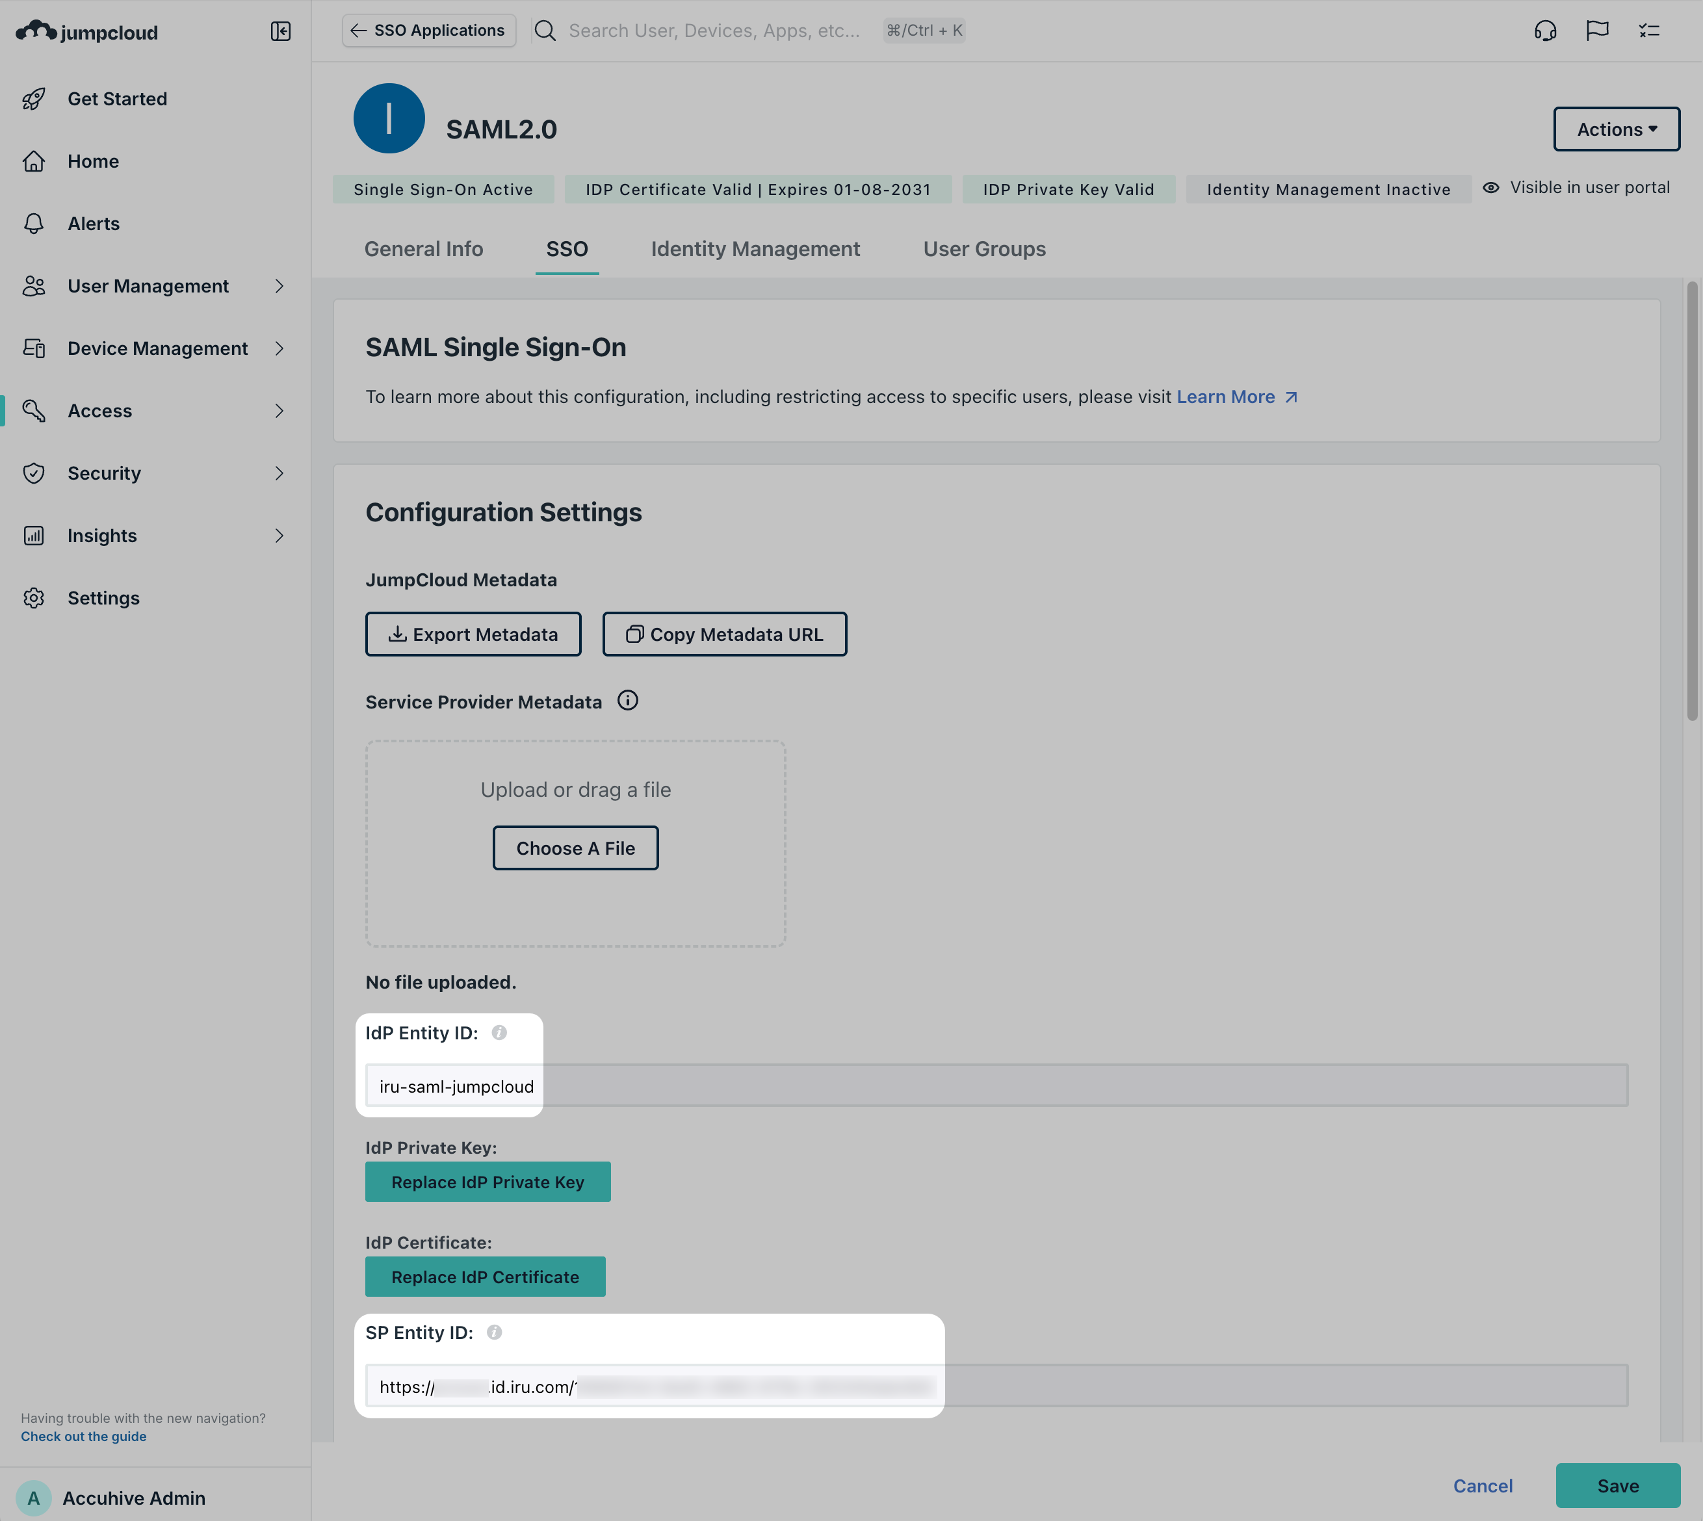Image resolution: width=1703 pixels, height=1521 pixels.
Task: Select the SSO tab
Action: [x=567, y=249]
